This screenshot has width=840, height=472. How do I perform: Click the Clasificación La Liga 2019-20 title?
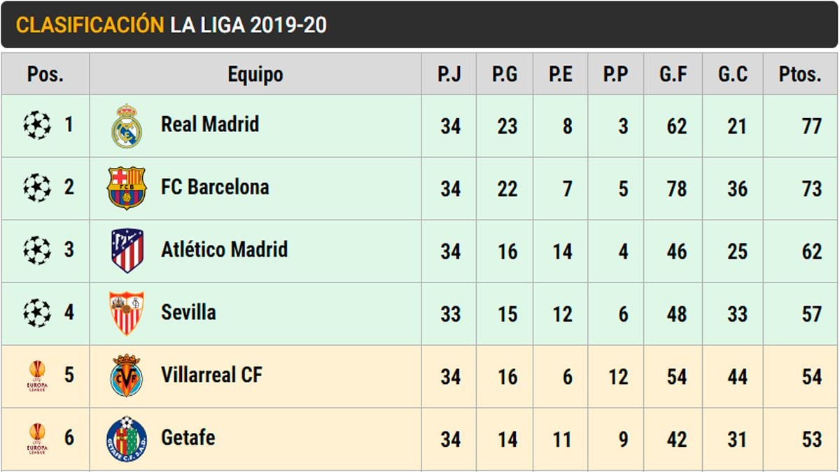[171, 26]
